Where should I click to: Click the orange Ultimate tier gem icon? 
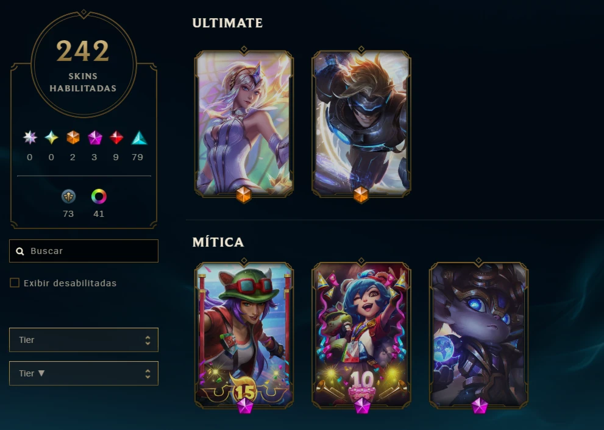(73, 138)
